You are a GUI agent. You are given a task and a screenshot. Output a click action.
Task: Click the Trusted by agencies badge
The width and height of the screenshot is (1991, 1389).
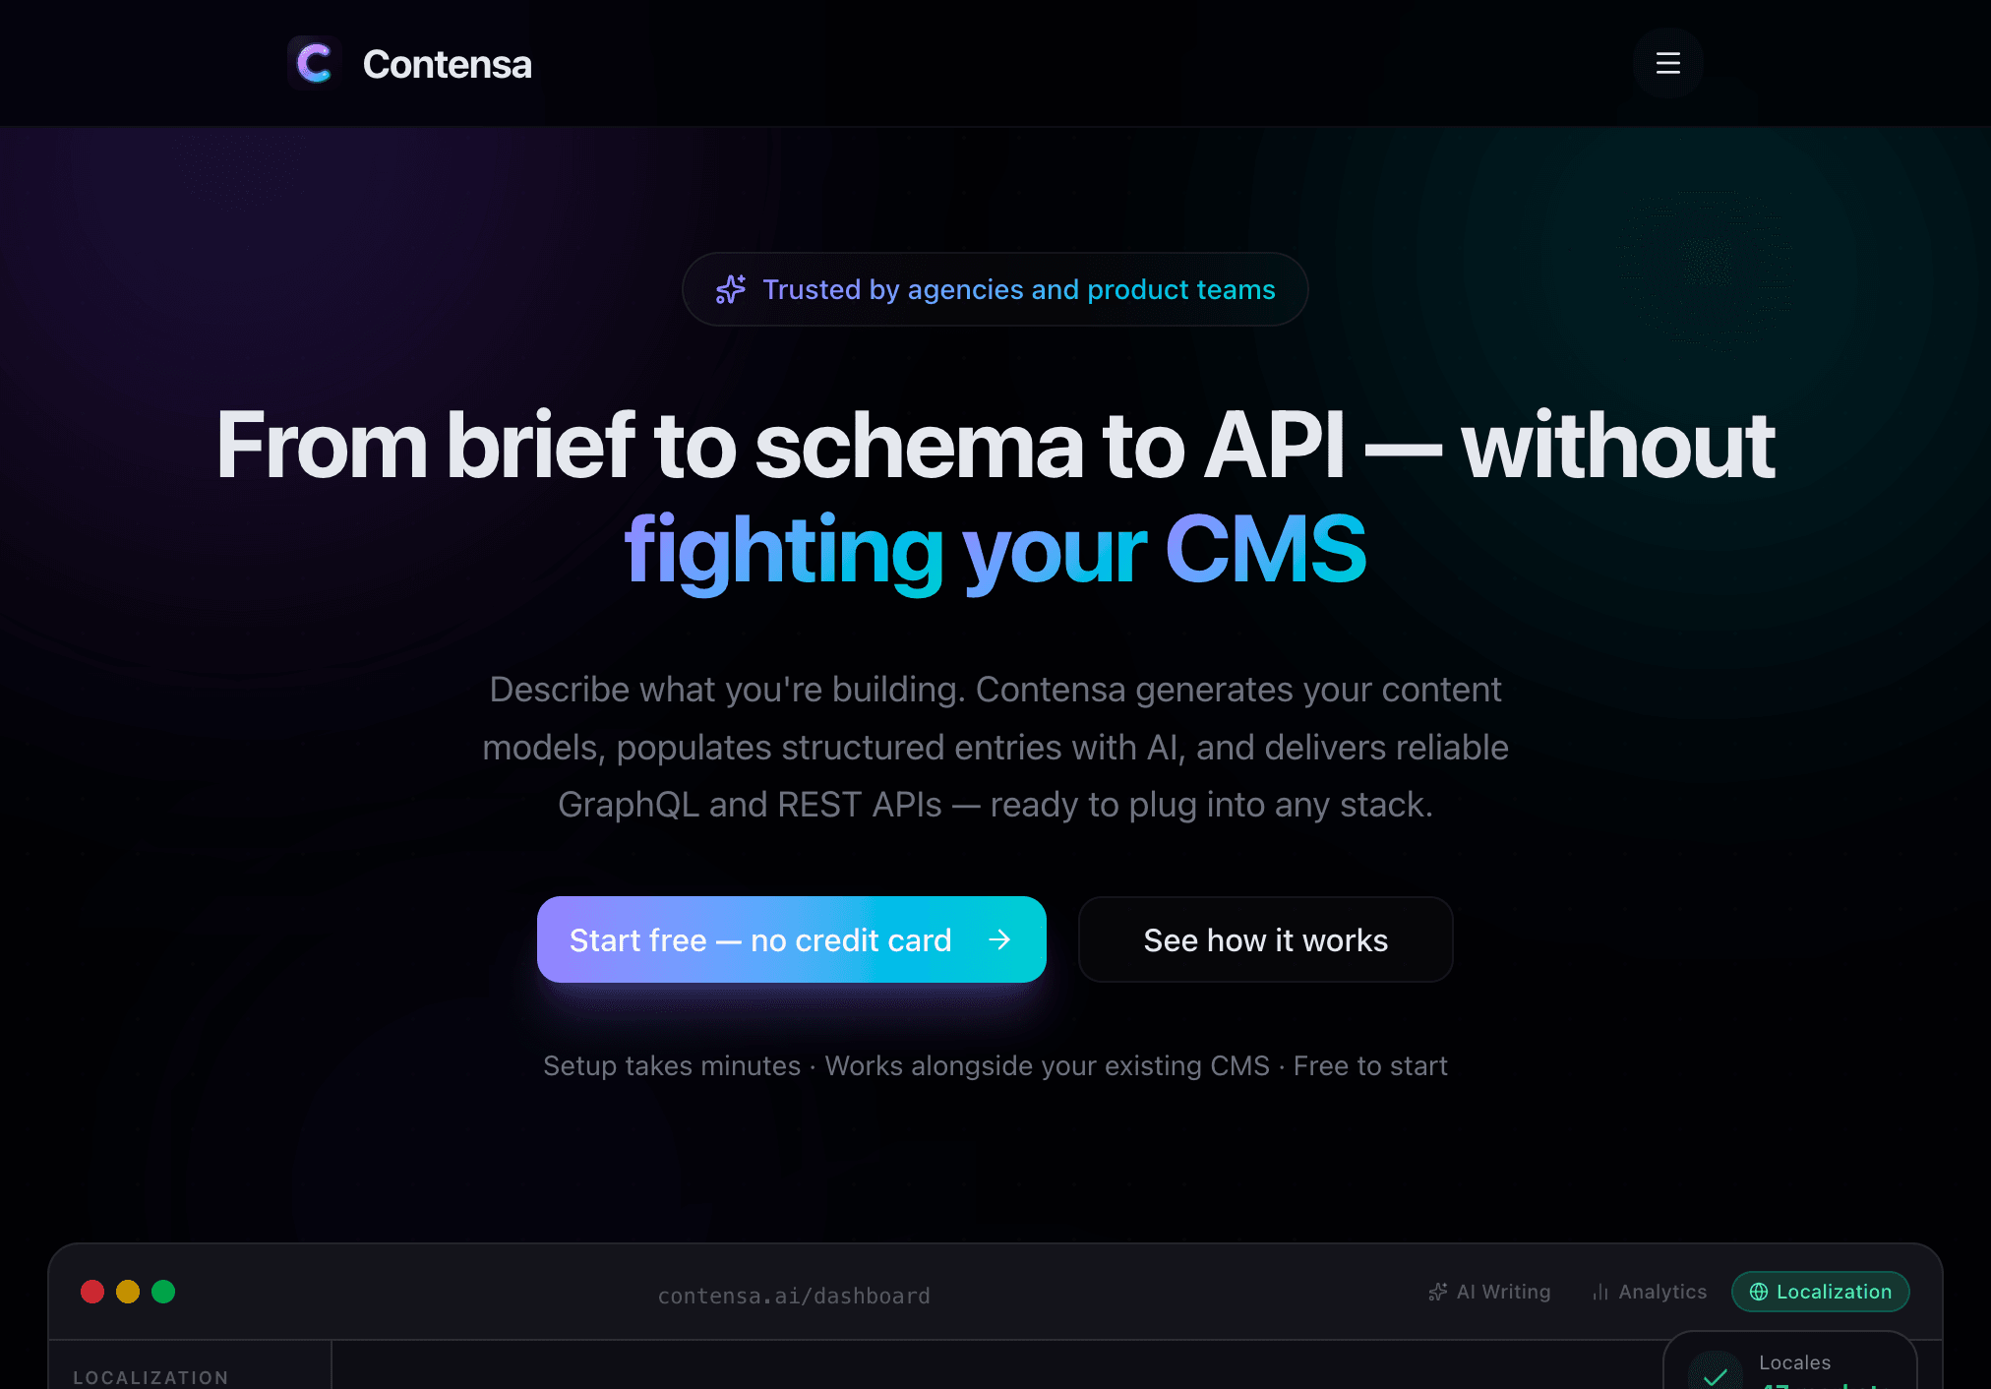pyautogui.click(x=995, y=288)
